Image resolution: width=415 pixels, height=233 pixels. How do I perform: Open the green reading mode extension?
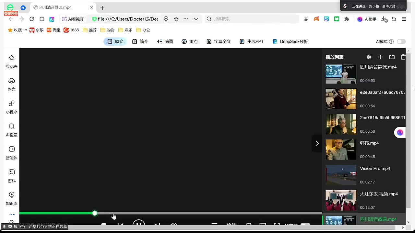coord(337,19)
